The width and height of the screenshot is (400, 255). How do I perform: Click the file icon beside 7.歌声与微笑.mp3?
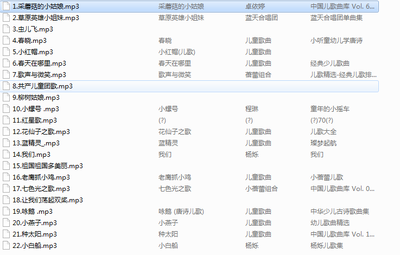[x=6, y=75]
